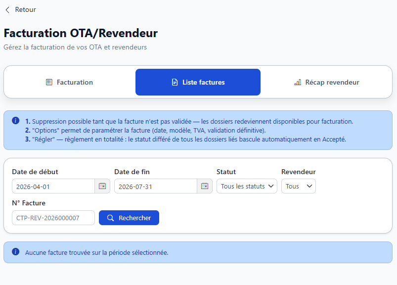Select the Liste factures tab
The width and height of the screenshot is (397, 285).
click(x=198, y=82)
